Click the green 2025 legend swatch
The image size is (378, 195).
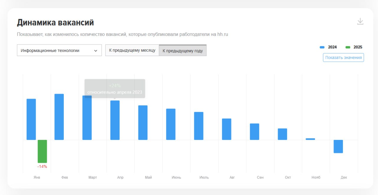[x=348, y=47]
